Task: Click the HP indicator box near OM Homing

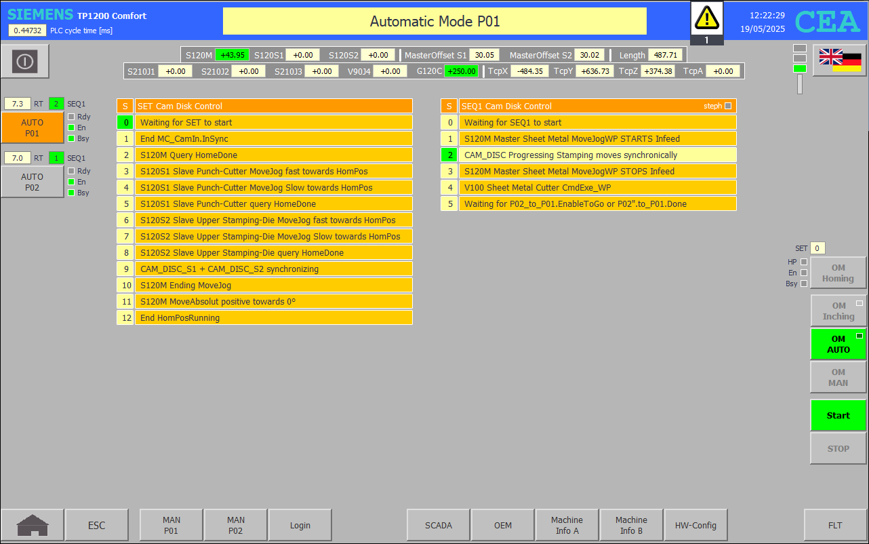Action: tap(804, 262)
